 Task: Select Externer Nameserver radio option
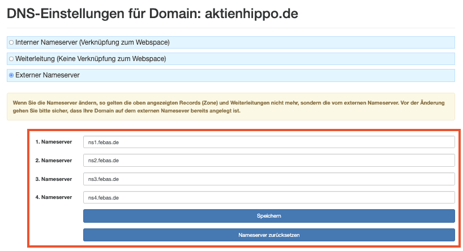[11, 75]
